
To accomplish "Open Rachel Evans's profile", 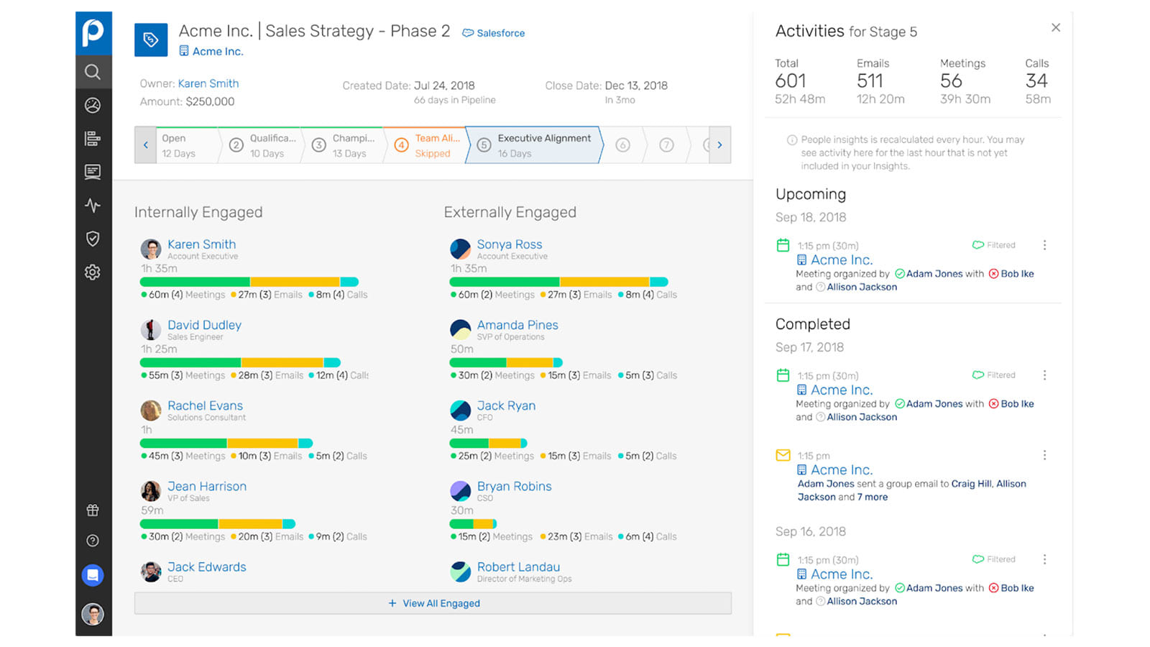I will [x=205, y=405].
